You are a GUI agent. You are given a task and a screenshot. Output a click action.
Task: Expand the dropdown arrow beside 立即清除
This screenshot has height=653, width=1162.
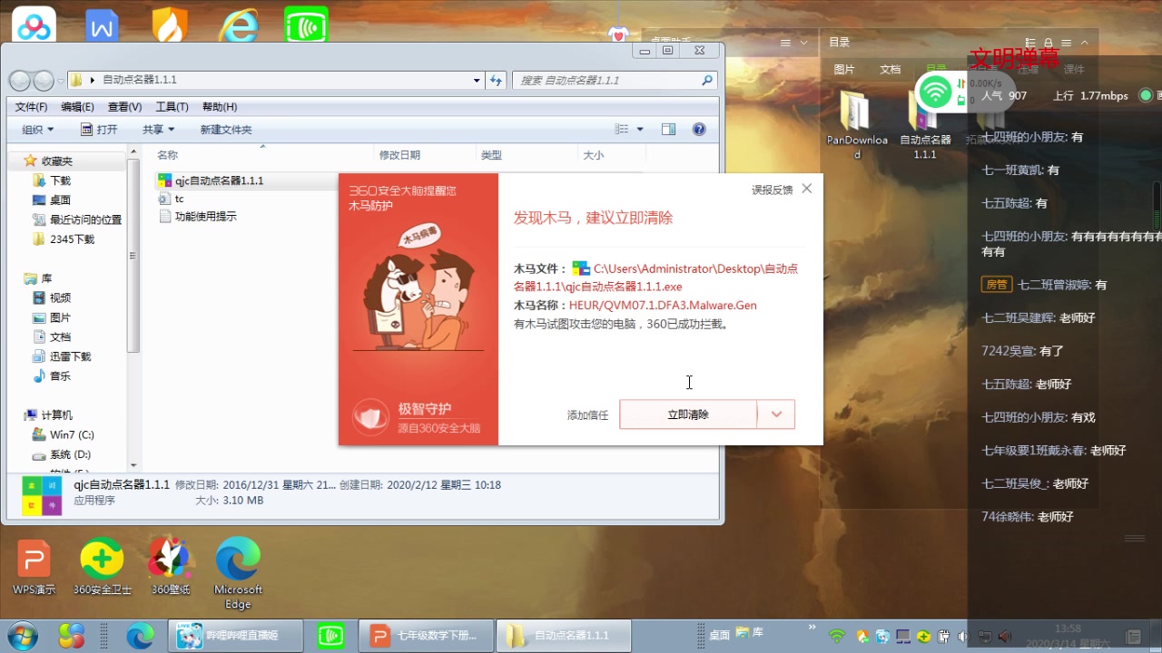tap(776, 414)
